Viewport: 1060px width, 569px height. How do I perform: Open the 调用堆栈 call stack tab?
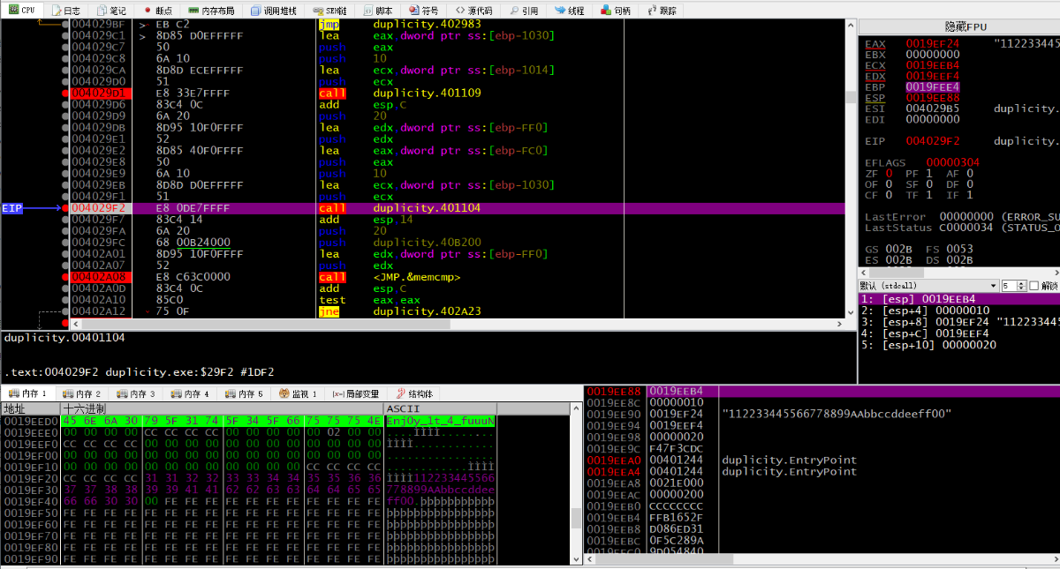[x=275, y=11]
